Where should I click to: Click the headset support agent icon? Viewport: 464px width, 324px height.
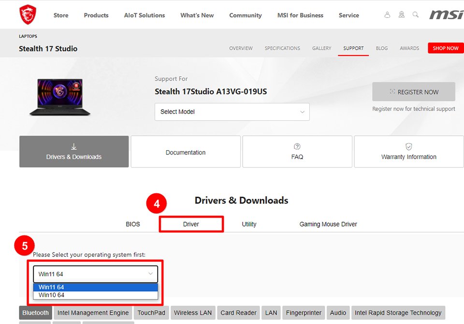tap(401, 15)
